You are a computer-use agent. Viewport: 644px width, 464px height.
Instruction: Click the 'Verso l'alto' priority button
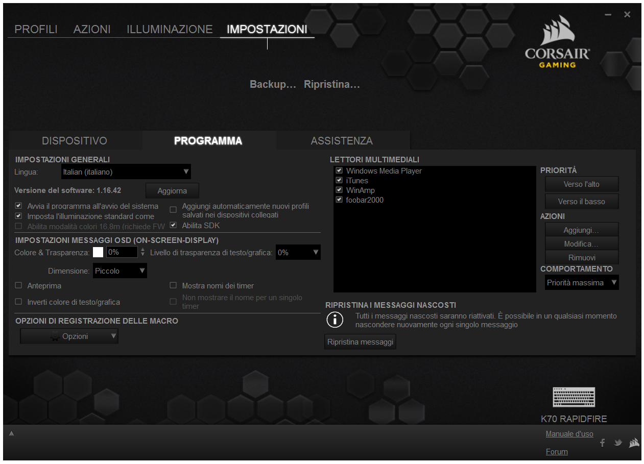(x=582, y=184)
